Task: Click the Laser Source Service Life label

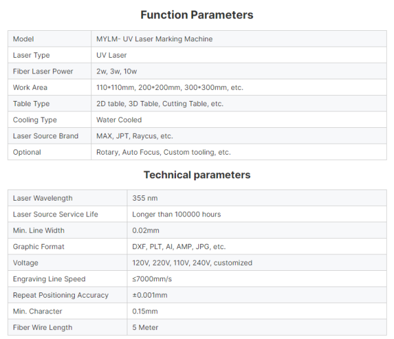Action: (x=56, y=214)
